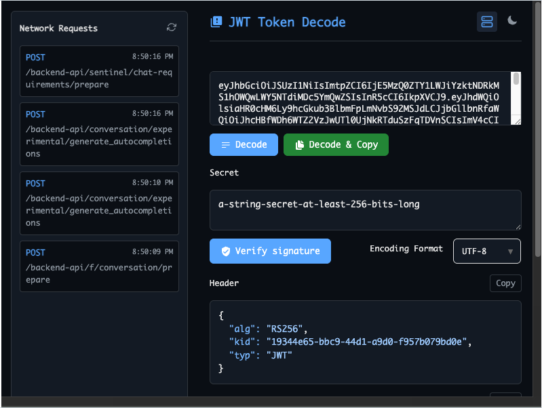Click the Secret label

pyautogui.click(x=224, y=173)
